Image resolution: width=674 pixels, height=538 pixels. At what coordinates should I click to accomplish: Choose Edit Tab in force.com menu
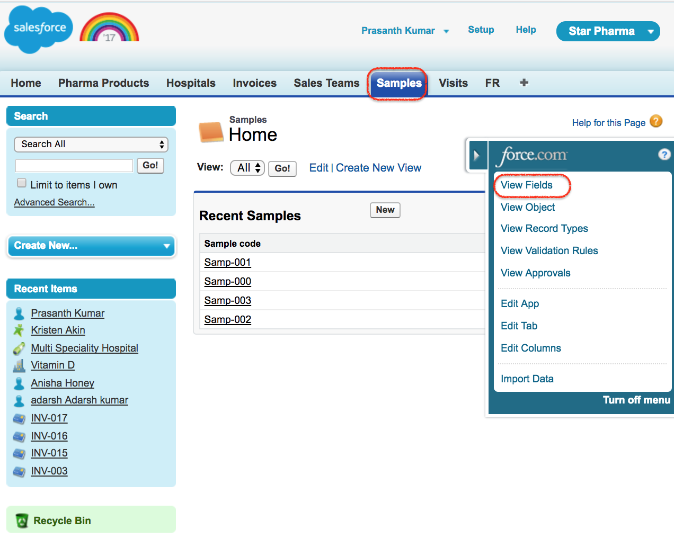click(x=519, y=326)
